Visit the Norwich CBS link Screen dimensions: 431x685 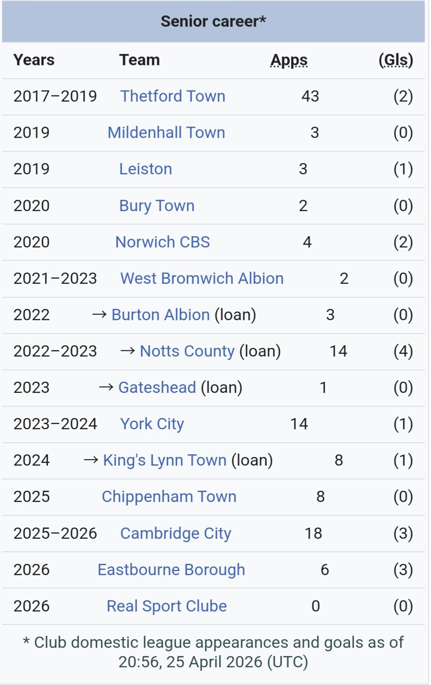[x=163, y=242]
